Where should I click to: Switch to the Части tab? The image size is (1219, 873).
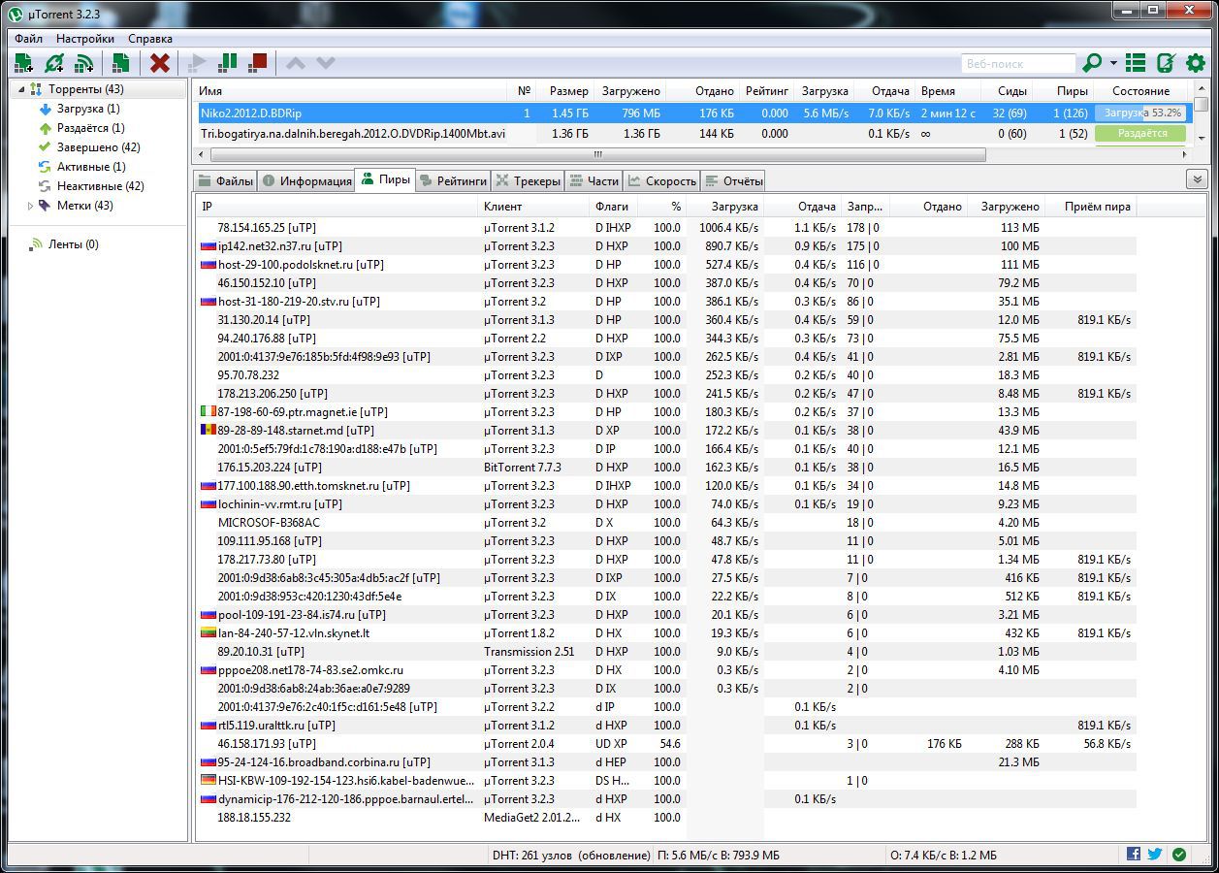[593, 180]
